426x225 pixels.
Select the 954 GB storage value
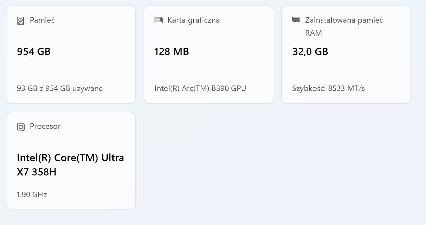[x=34, y=51]
